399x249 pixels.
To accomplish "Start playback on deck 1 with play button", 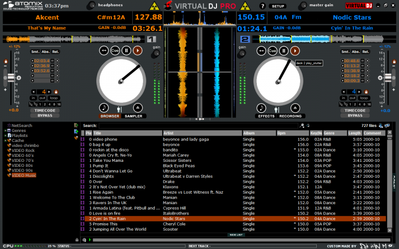I will [x=138, y=51].
